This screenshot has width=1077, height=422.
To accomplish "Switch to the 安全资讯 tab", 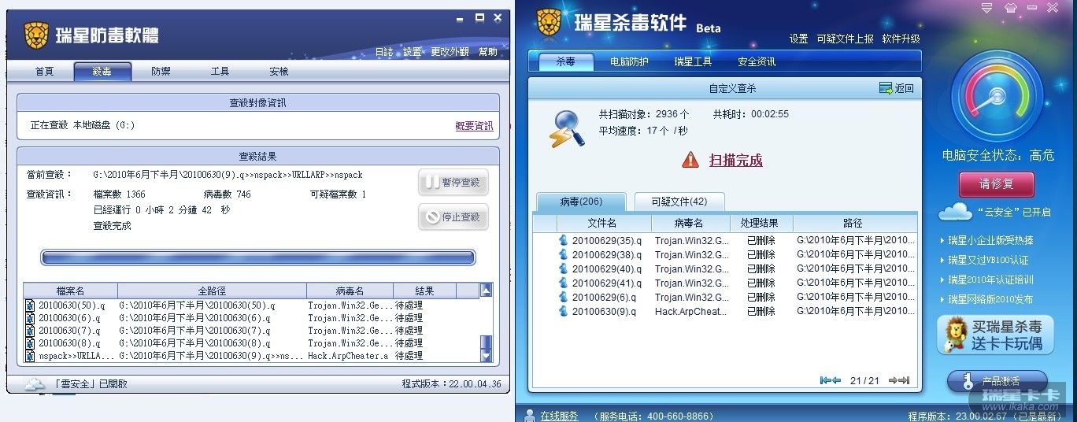I will tap(757, 61).
